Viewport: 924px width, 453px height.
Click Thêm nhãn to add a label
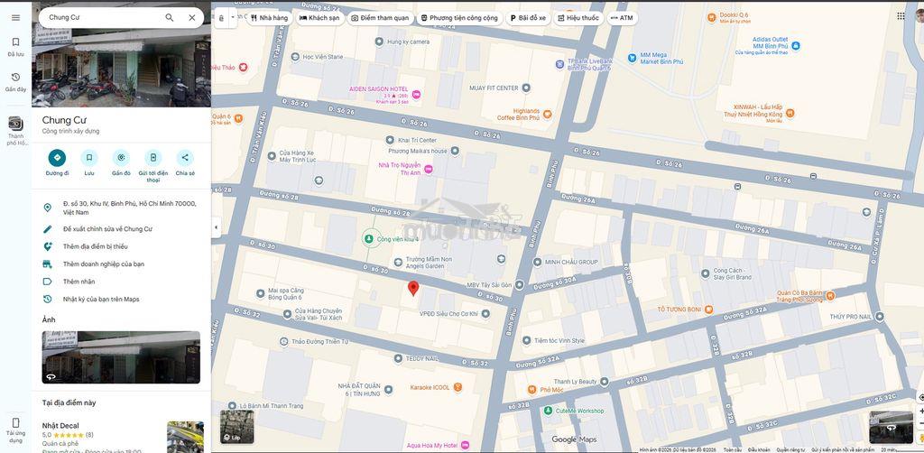(x=122, y=282)
